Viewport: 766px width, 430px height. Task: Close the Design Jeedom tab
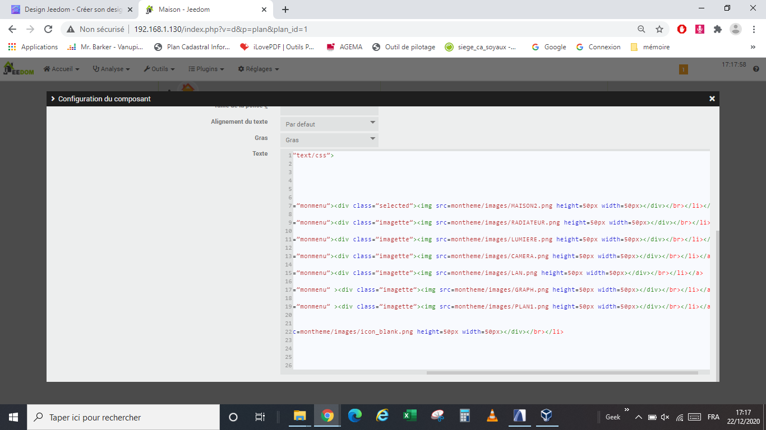[130, 10]
